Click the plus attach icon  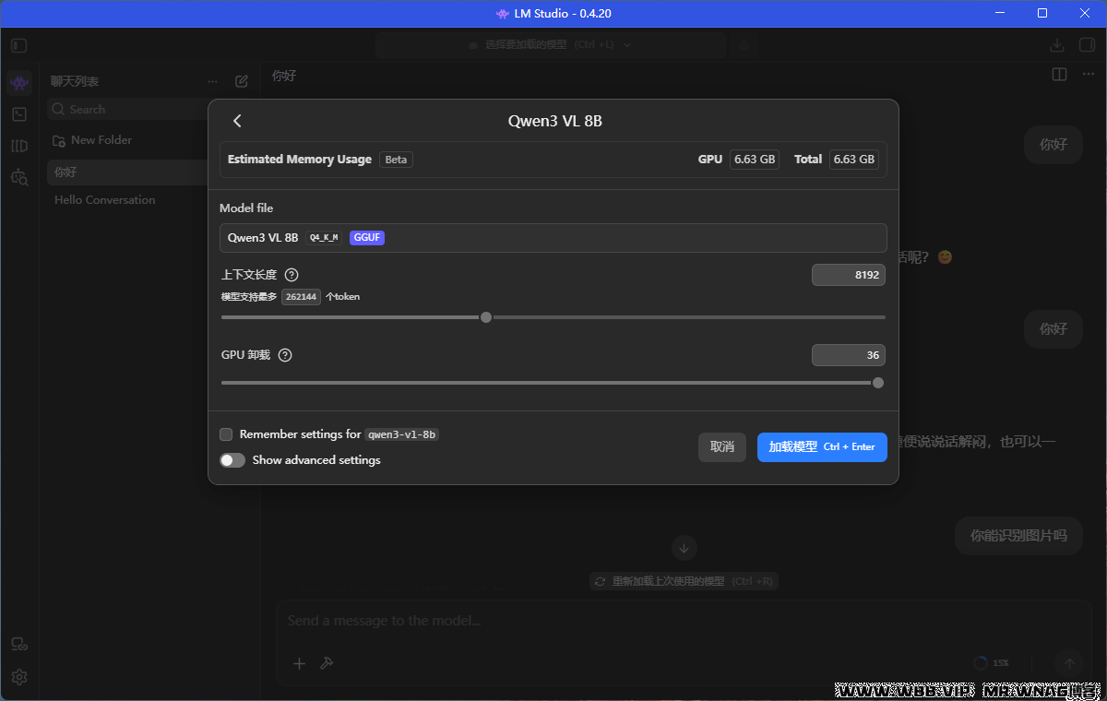(299, 663)
